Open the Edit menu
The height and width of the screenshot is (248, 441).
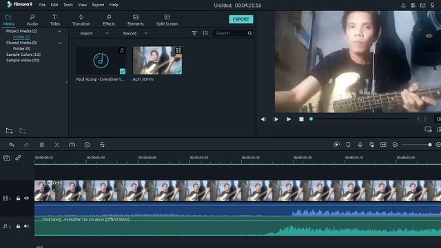click(x=54, y=5)
